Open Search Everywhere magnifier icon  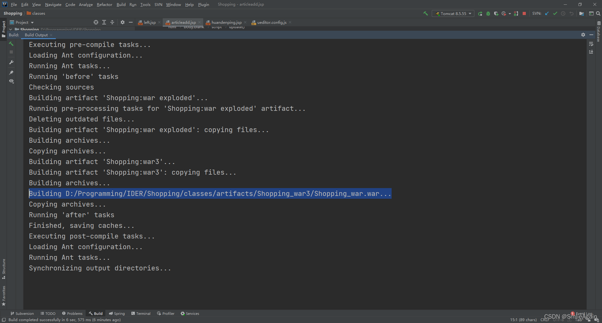[598, 13]
